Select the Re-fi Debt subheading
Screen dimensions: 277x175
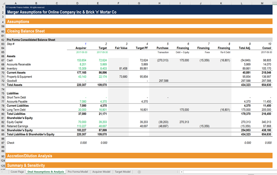(x=225, y=52)
